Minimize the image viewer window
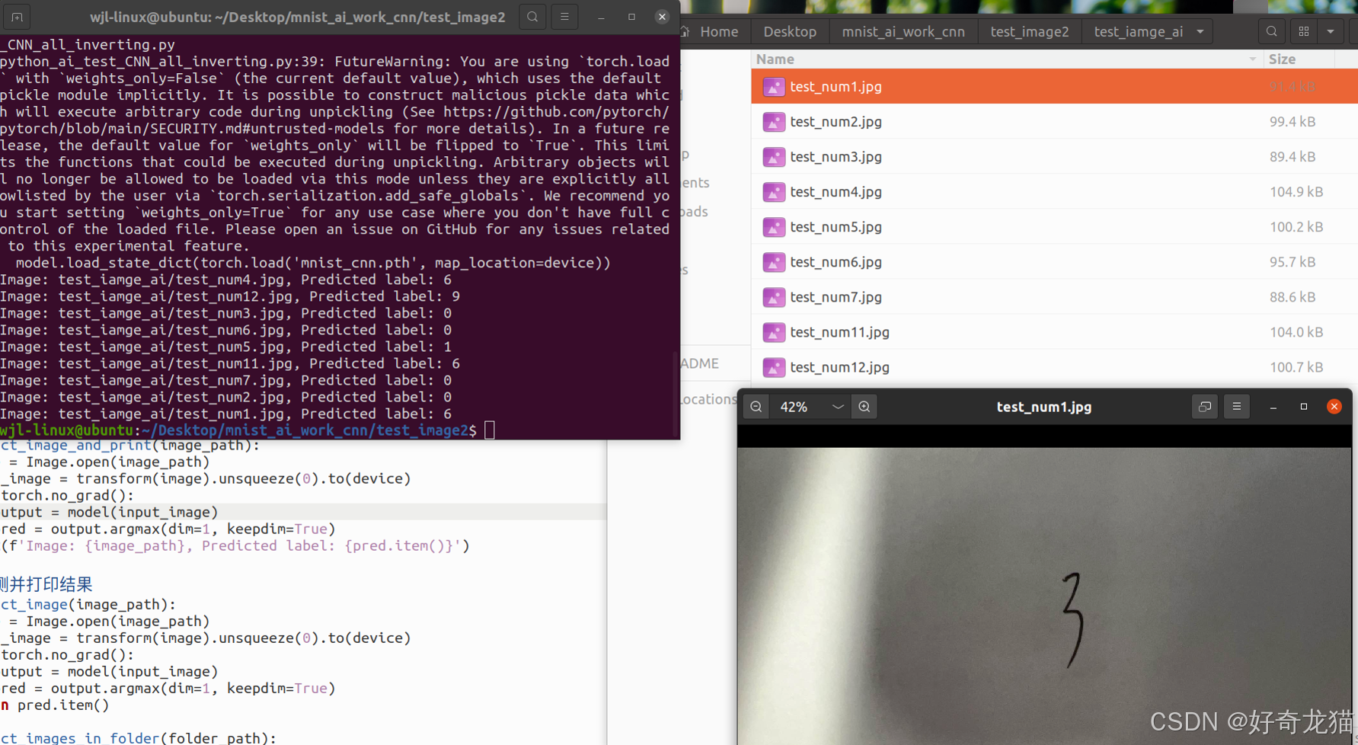This screenshot has width=1358, height=745. (x=1273, y=407)
